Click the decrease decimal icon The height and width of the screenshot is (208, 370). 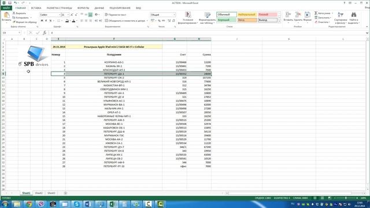(173, 21)
